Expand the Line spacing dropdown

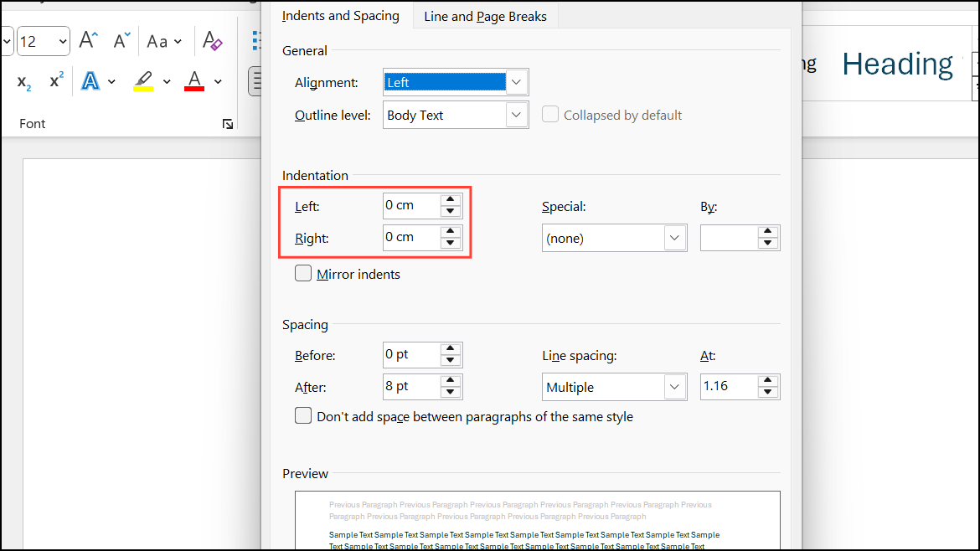coord(675,387)
